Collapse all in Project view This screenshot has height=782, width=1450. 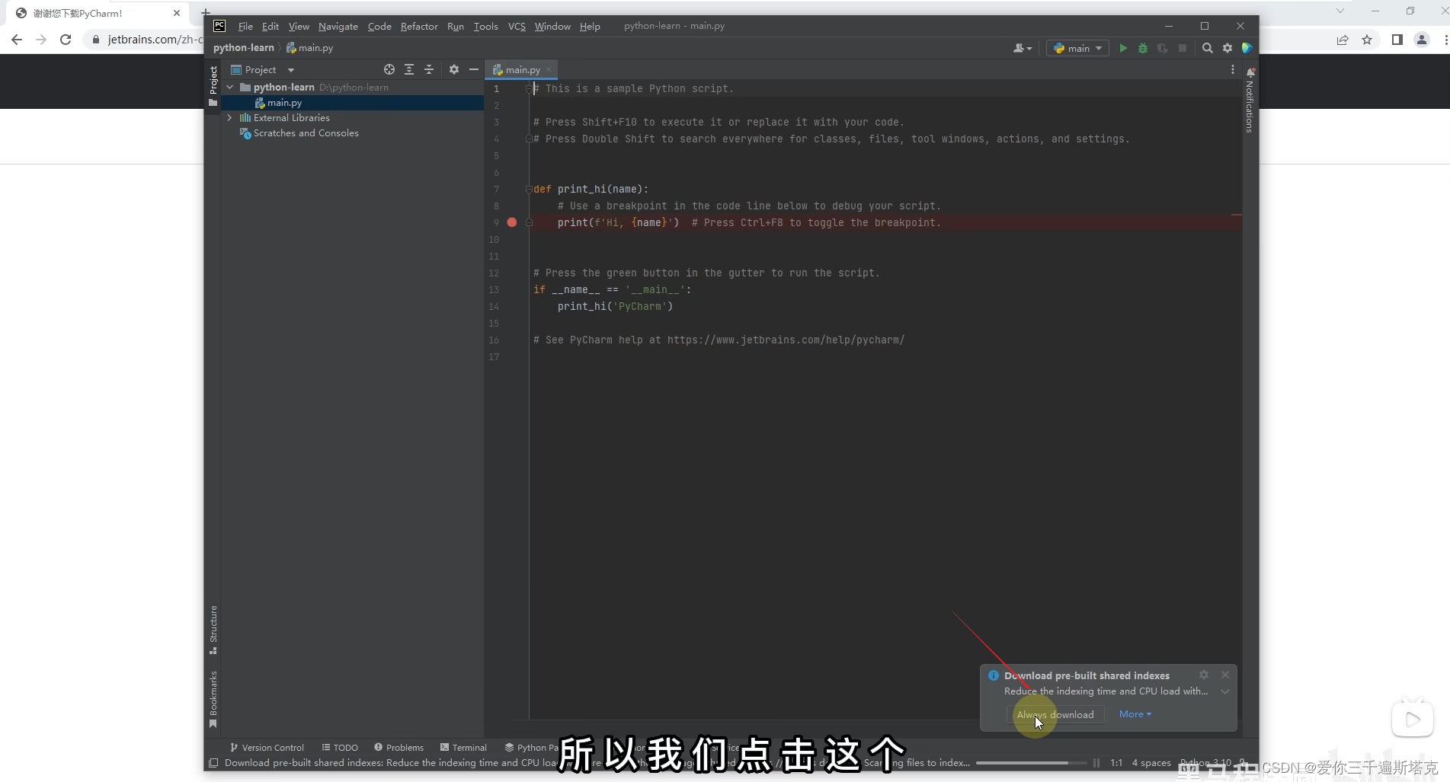429,69
